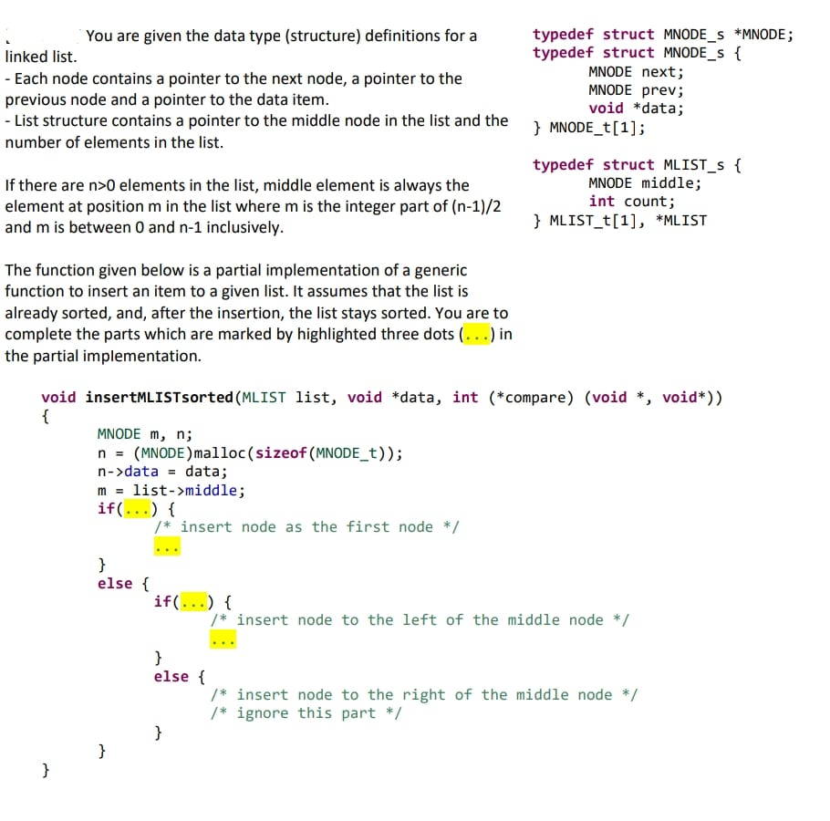Image resolution: width=830 pixels, height=821 pixels.
Task: Click the highlighted dots below insert first node comment
Action: 167,546
